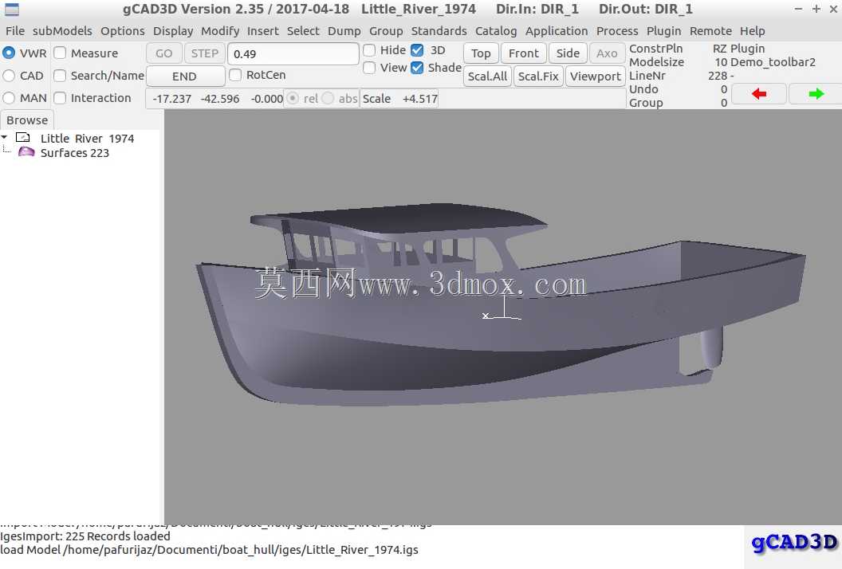The image size is (842, 569).
Task: Select the abs coordinate radio button
Action: pyautogui.click(x=328, y=99)
